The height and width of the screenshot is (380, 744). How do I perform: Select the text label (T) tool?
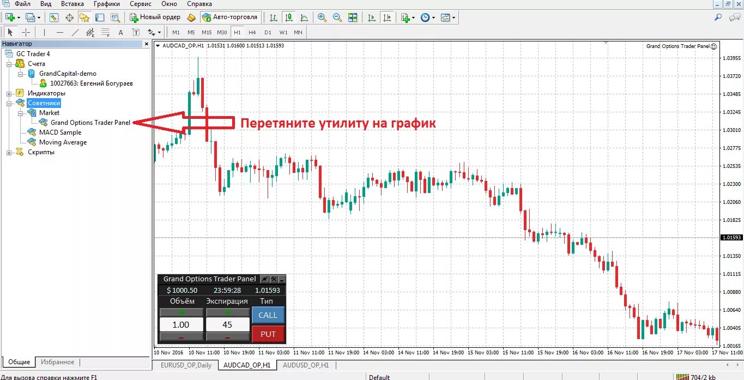click(x=136, y=32)
